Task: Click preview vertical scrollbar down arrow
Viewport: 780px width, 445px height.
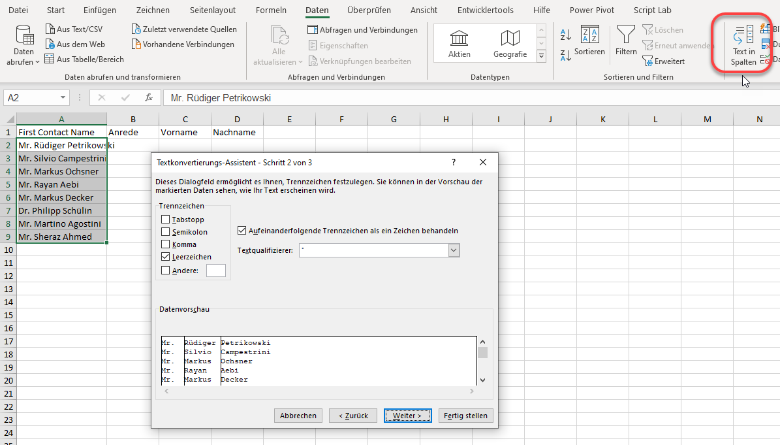Action: (x=482, y=380)
